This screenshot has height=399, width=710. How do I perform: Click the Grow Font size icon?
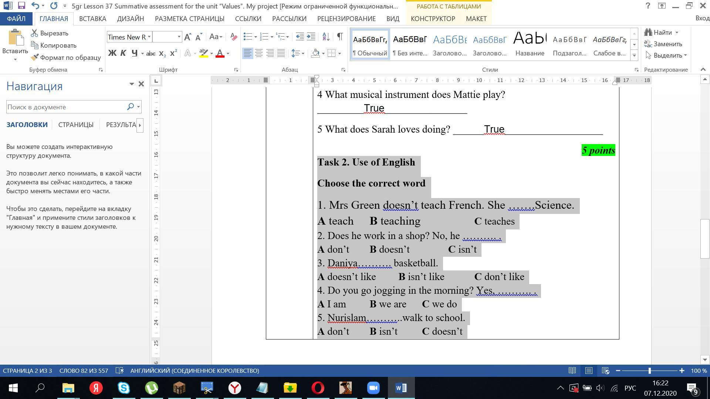pos(187,37)
